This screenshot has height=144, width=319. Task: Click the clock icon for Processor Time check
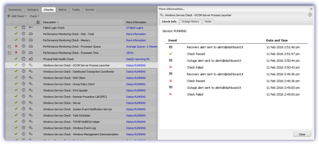click(x=23, y=52)
